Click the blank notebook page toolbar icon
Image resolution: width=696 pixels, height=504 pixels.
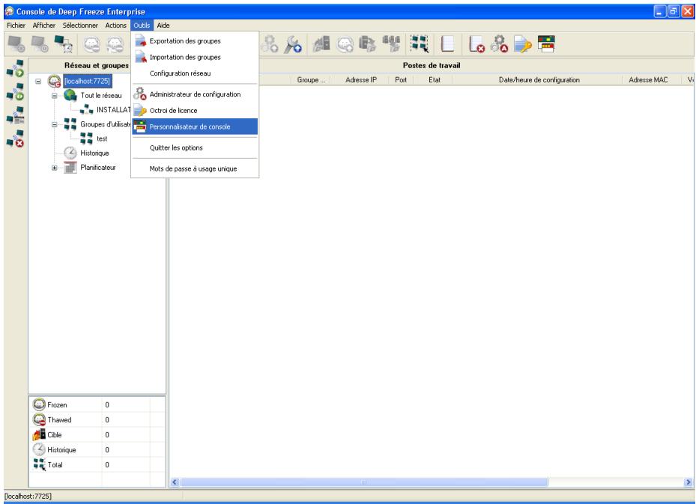coord(447,44)
